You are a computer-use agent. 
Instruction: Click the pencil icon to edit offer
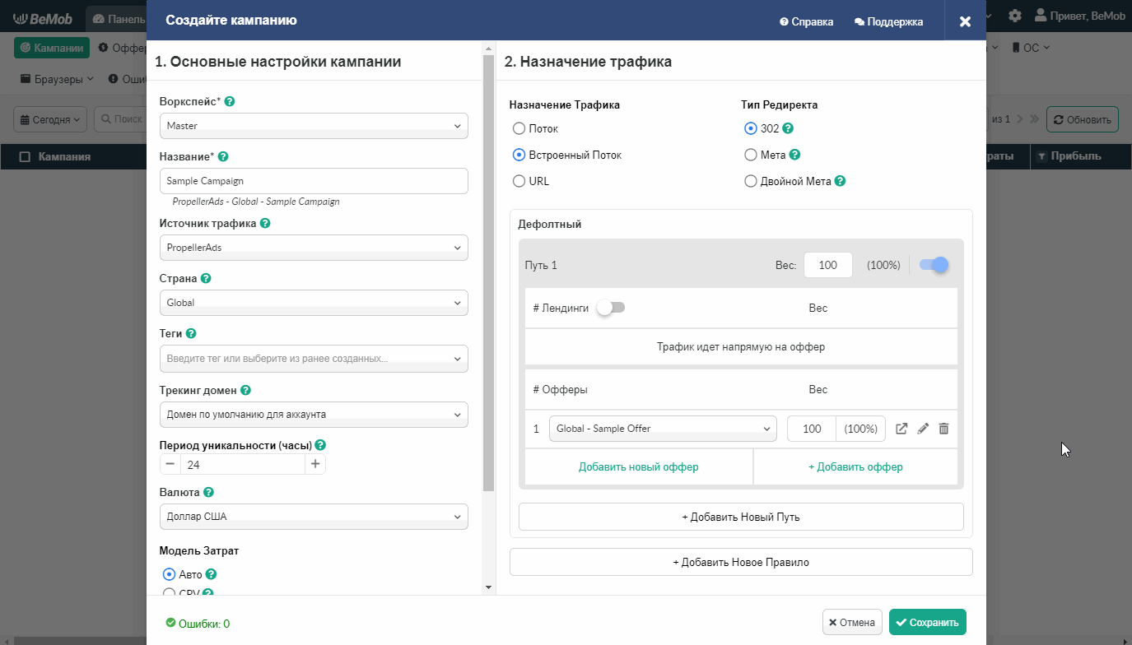(923, 429)
